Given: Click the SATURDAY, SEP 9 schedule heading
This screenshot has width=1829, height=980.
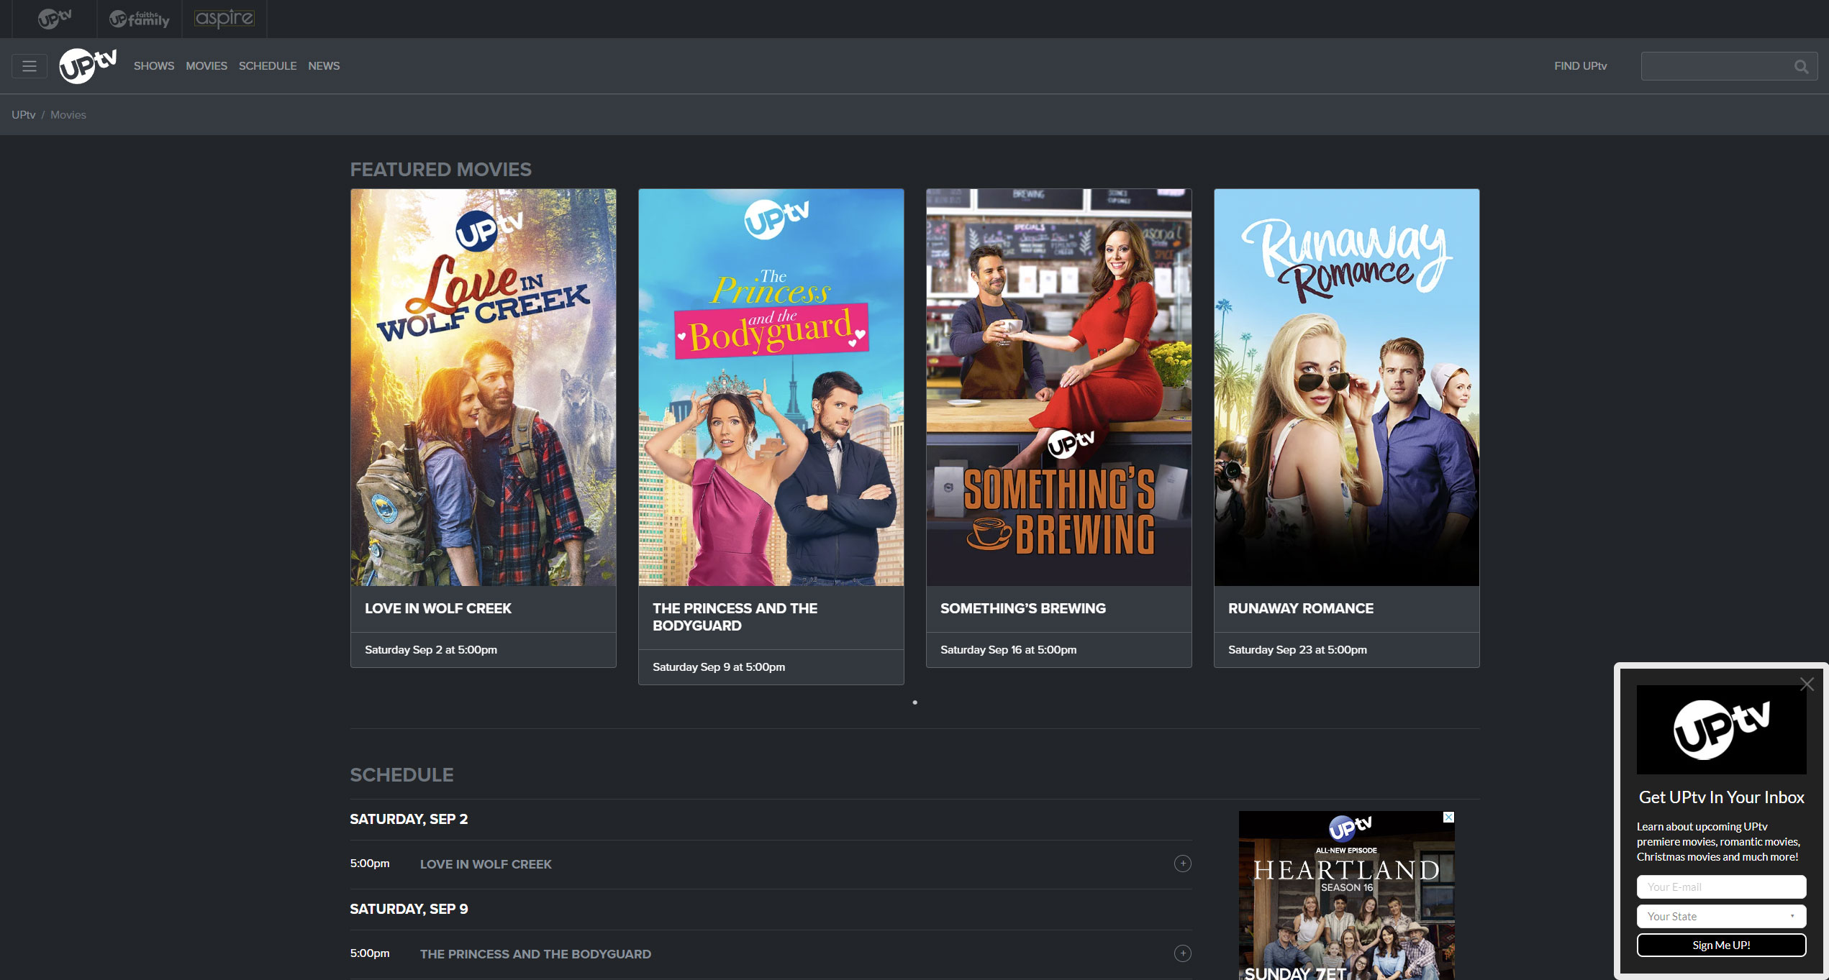Looking at the screenshot, I should coord(409,910).
